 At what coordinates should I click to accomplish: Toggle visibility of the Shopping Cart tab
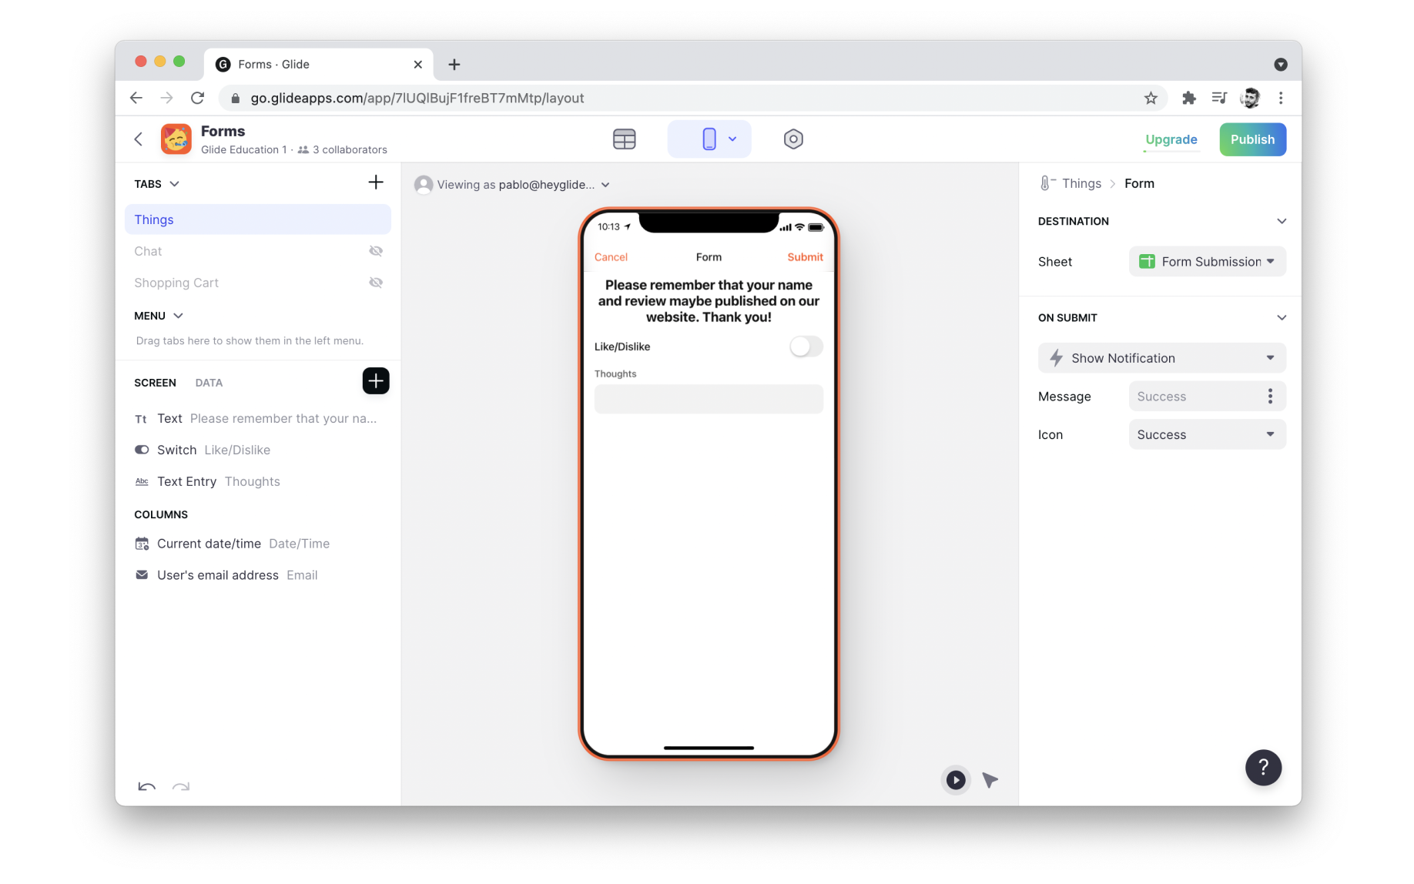[x=375, y=283]
